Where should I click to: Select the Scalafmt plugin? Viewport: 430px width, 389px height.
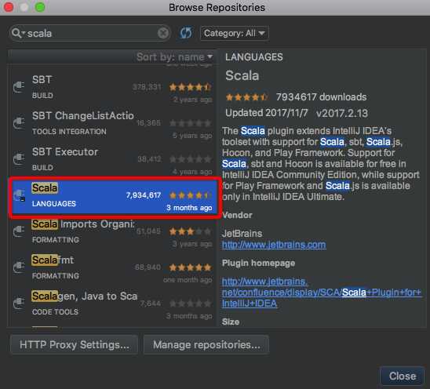(113, 267)
